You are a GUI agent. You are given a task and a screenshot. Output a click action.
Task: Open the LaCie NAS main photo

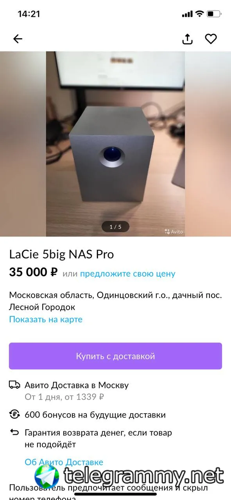tap(115, 144)
